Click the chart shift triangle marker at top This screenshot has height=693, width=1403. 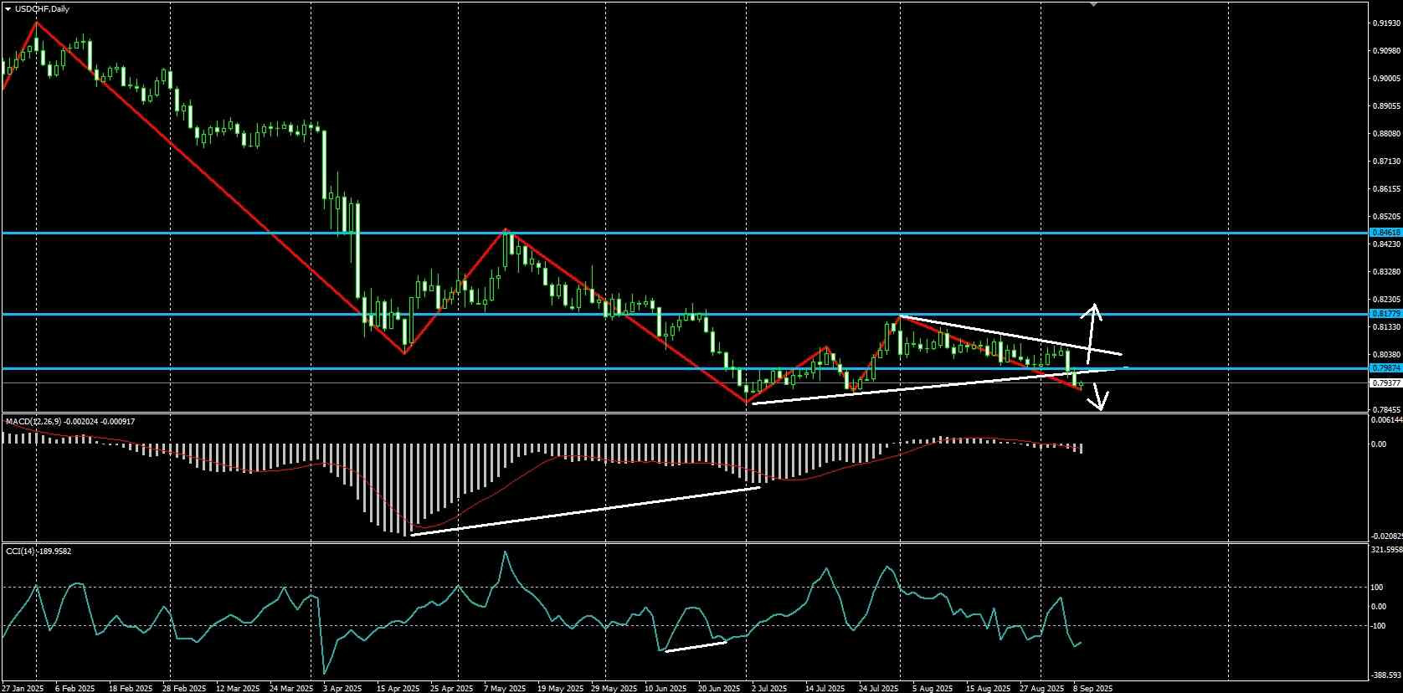(x=1093, y=4)
